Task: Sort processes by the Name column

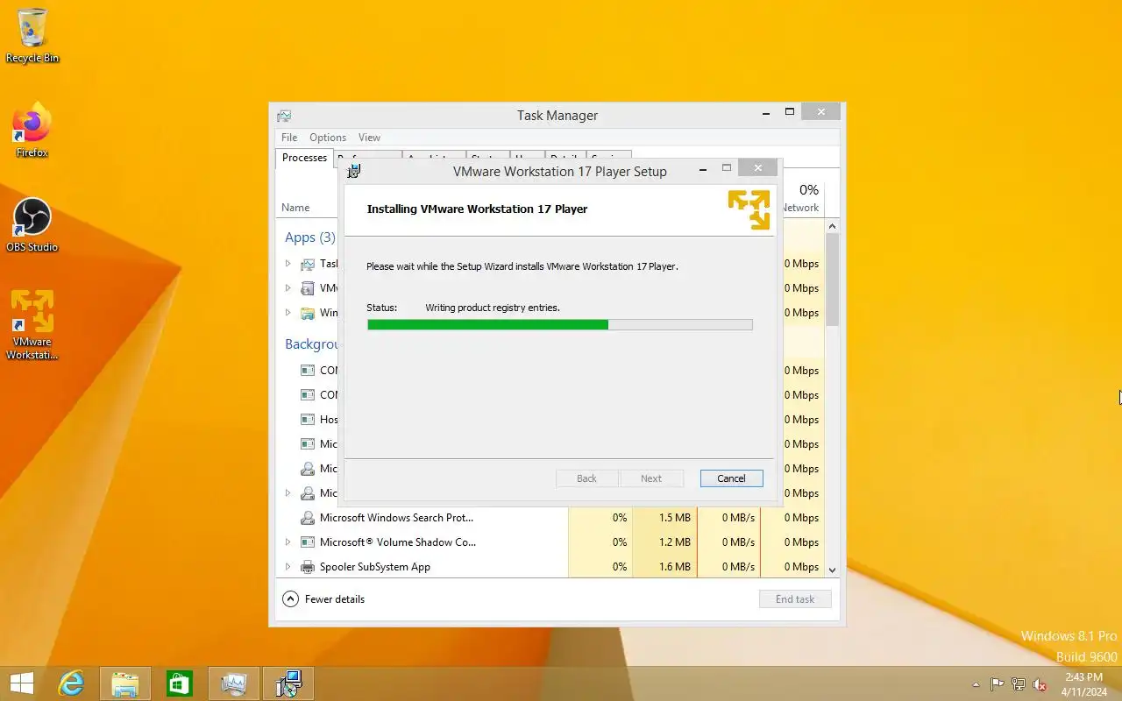Action: tap(295, 208)
